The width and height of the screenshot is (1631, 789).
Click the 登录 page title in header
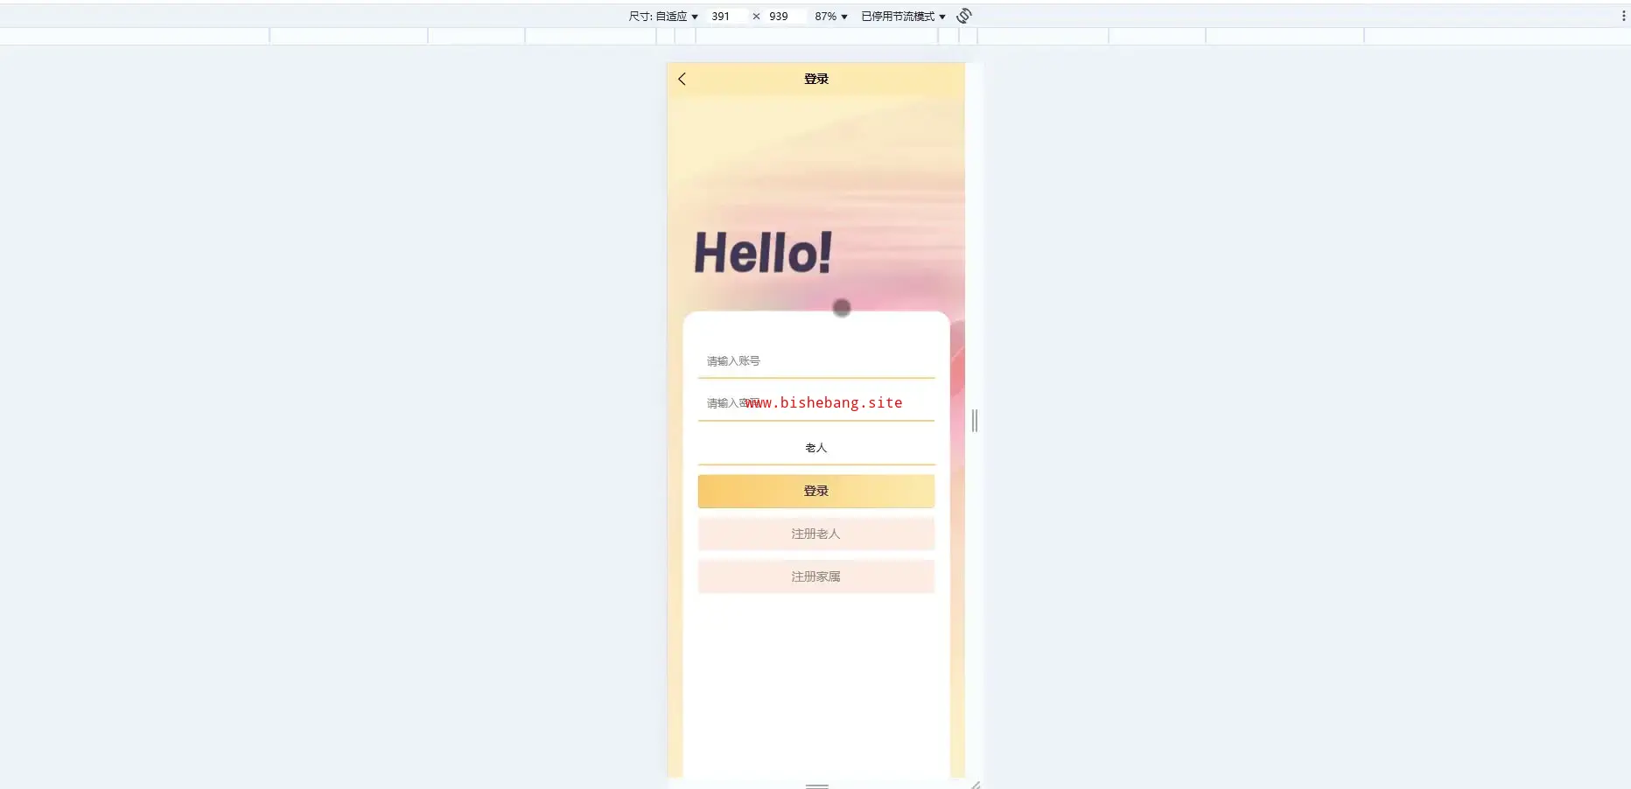pos(816,79)
